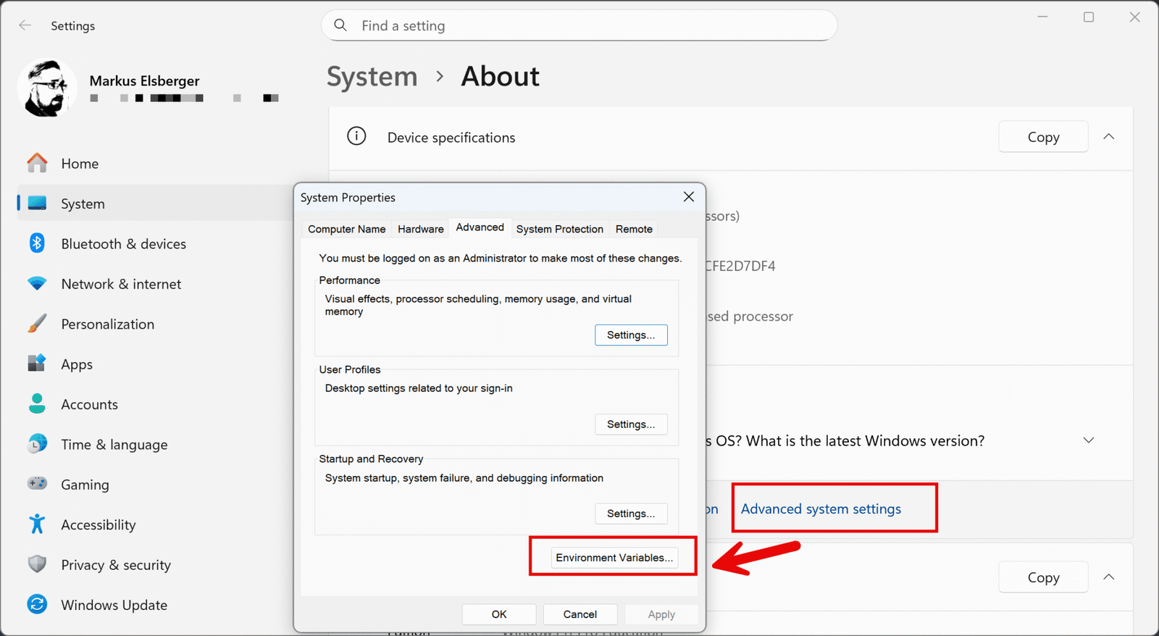The image size is (1159, 636).
Task: Open Advanced system settings link
Action: click(821, 509)
